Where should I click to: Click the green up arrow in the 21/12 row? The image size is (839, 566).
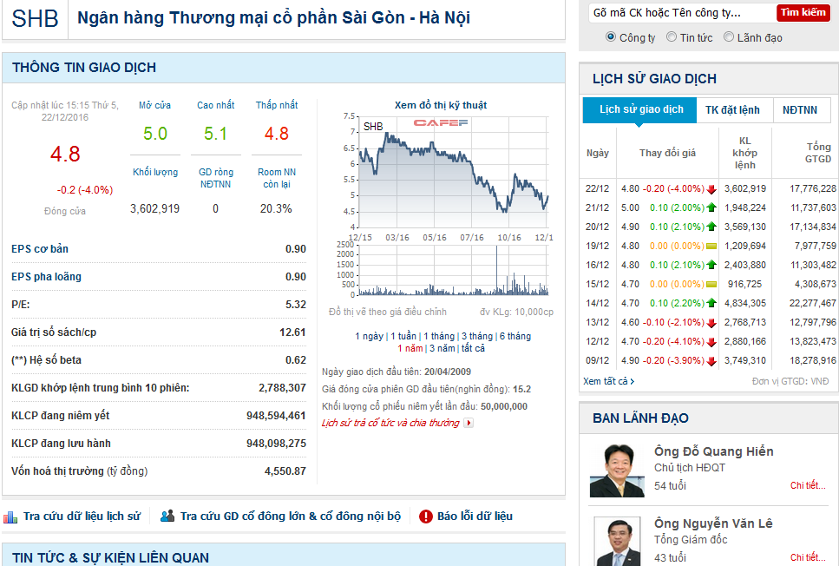pyautogui.click(x=711, y=207)
